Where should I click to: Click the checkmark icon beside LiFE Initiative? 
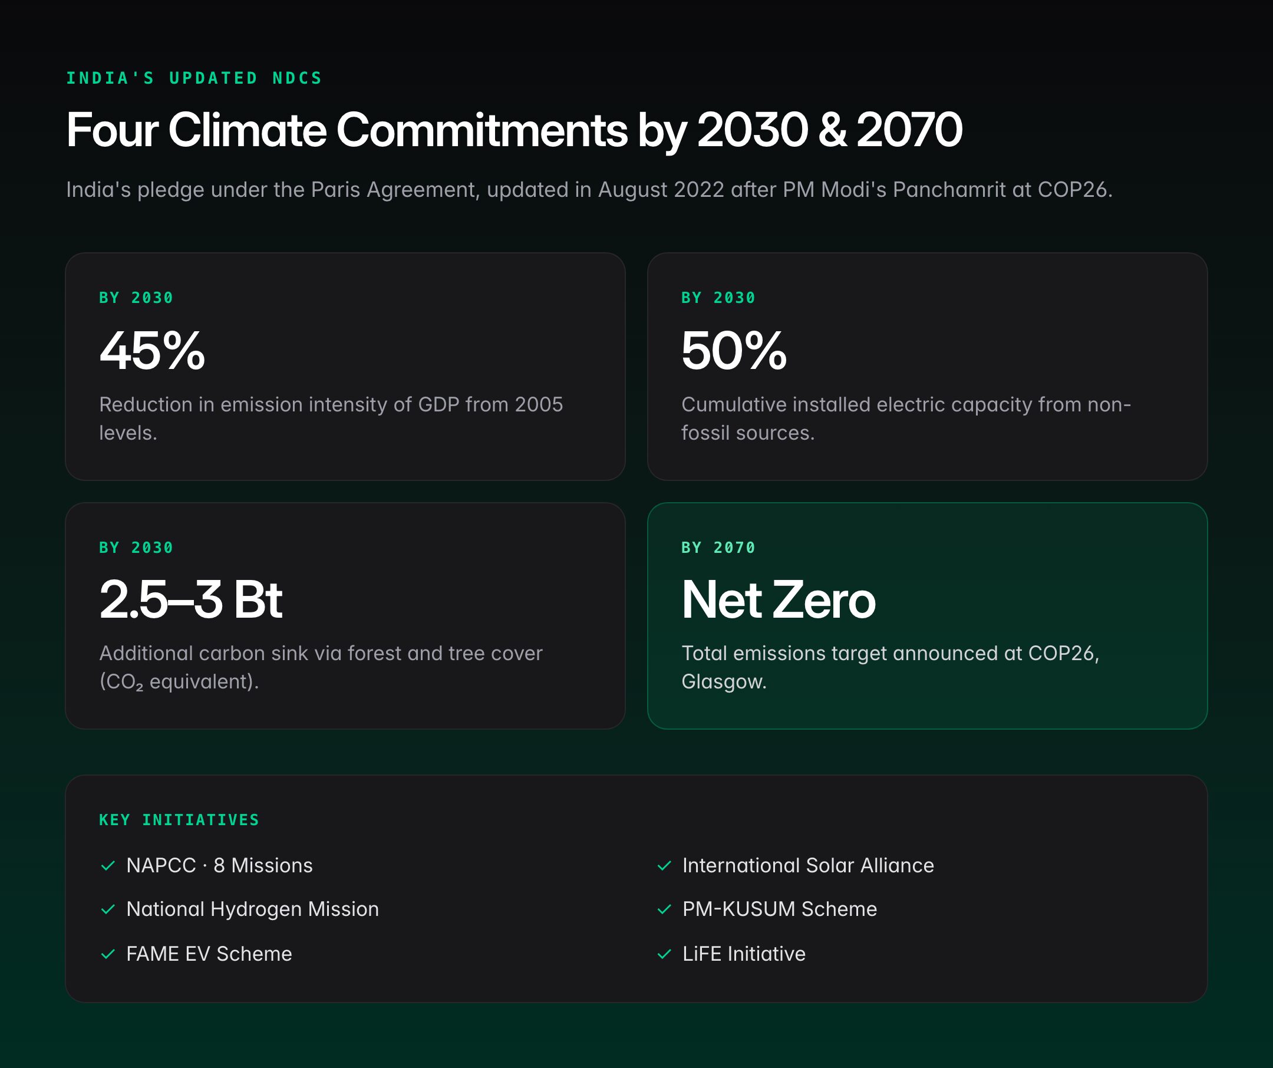coord(664,954)
